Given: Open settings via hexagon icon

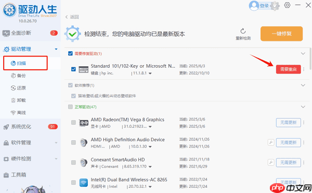Looking at the screenshot, I should (x=287, y=5).
